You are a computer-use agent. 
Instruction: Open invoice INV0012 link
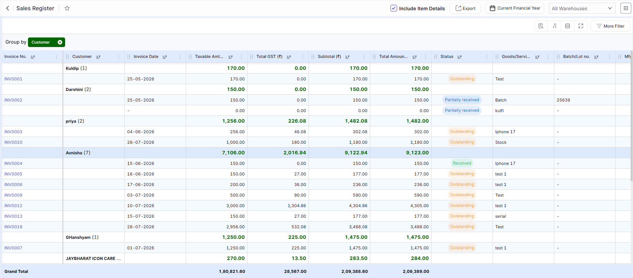[13, 206]
